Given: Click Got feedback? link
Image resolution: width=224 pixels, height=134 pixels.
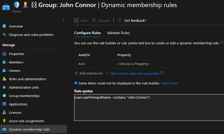Looking at the screenshot, I should tap(135, 21).
